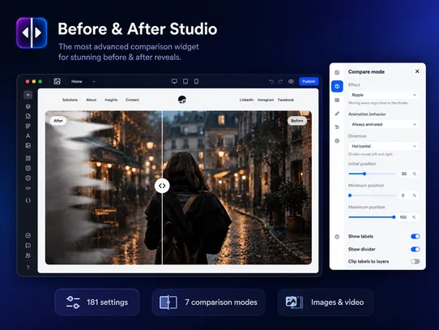Open the gear settings icon in panel
Image resolution: width=439 pixels, height=330 pixels.
337,141
